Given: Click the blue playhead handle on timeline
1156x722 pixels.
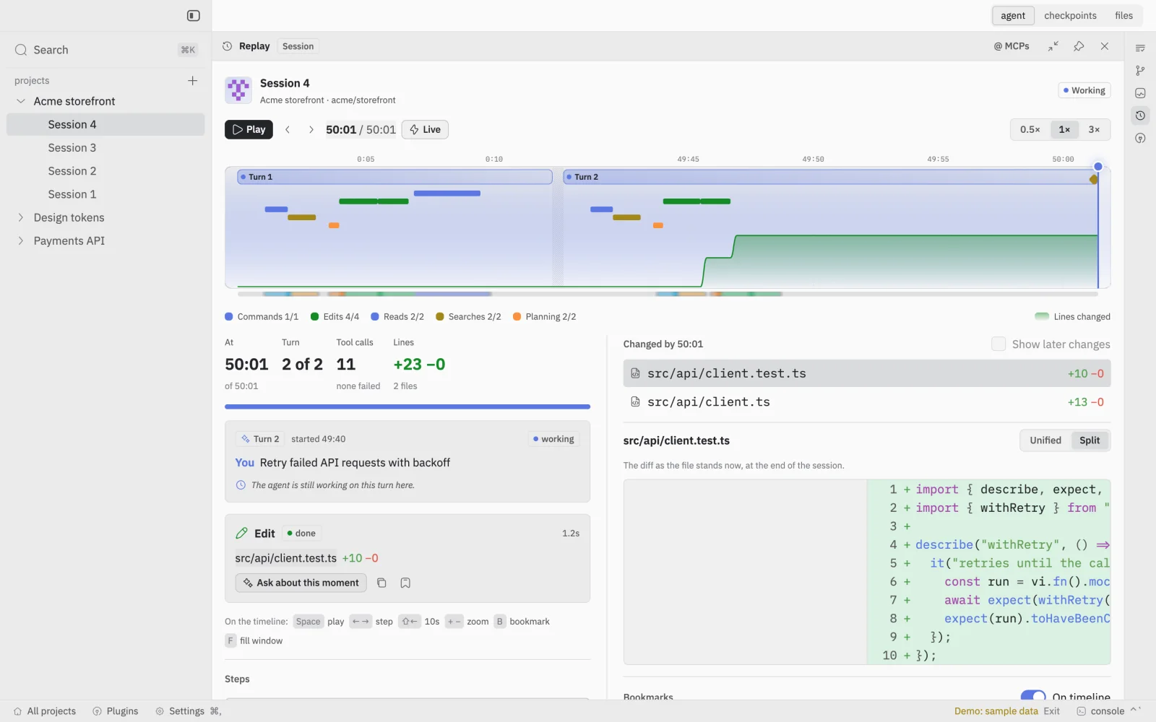Looking at the screenshot, I should pyautogui.click(x=1097, y=167).
